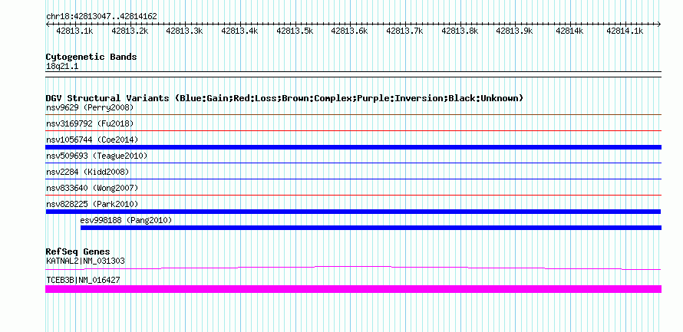Click the 42813.3k ruler tick label

185,31
